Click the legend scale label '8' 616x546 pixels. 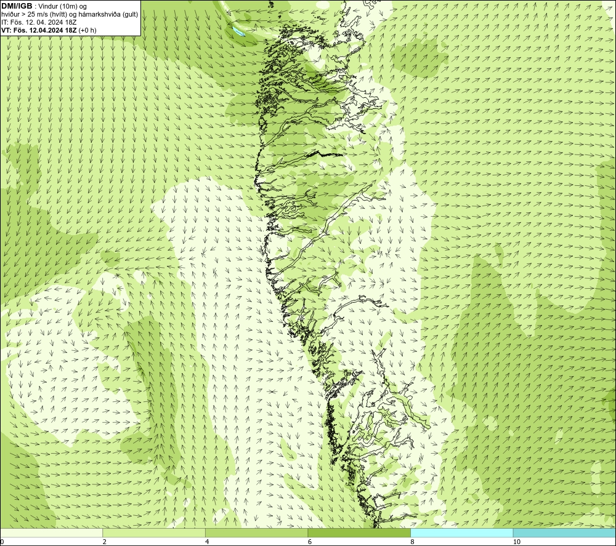click(413, 542)
